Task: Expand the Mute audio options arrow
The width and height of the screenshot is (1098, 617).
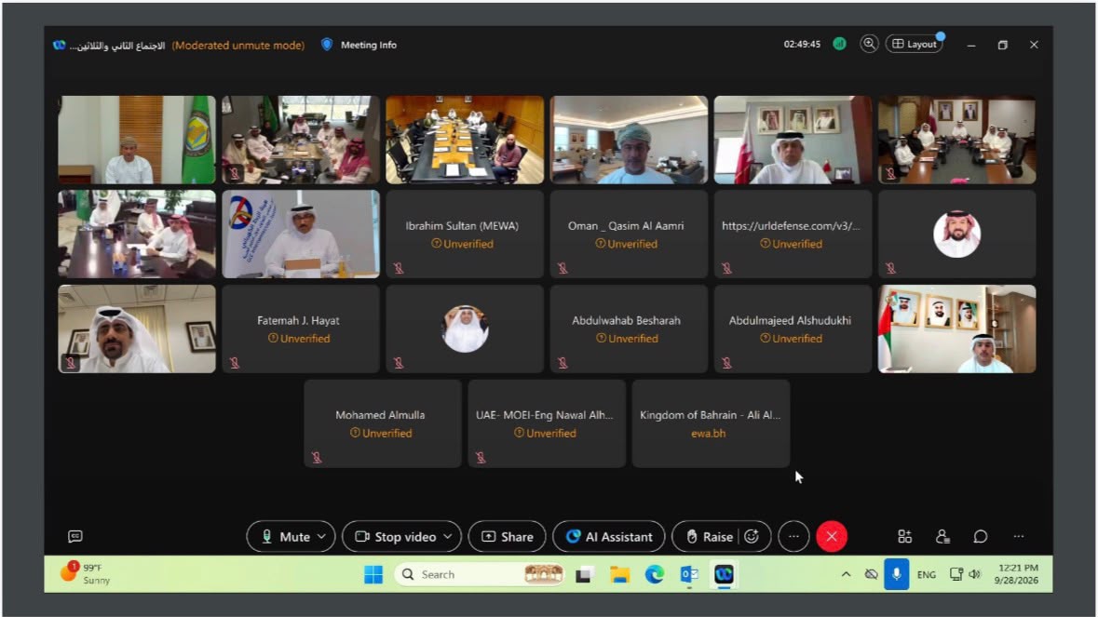Action: pos(321,537)
